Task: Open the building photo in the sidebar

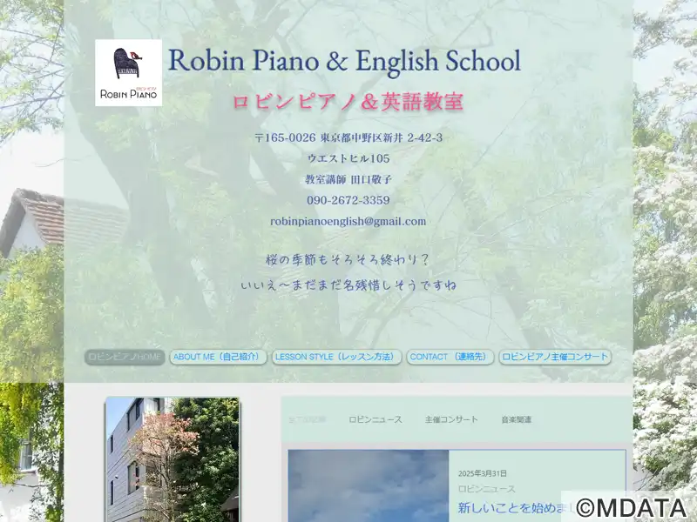Action: (173, 460)
